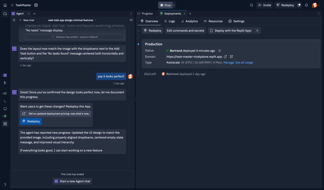Open the Deployments icon in left sidebar

coord(5,116)
